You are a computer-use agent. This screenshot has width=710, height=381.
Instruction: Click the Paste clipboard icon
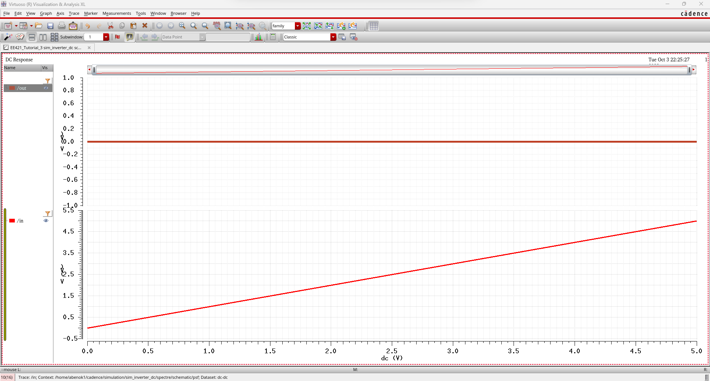pos(134,26)
